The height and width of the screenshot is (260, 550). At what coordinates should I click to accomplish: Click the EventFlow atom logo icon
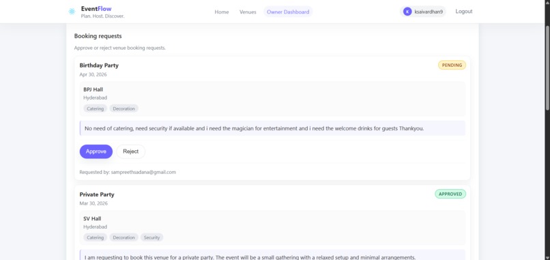72,12
